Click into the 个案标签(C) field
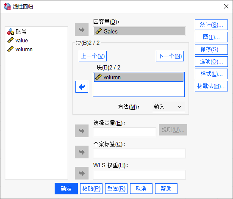Image resolution: width=233 pixels, height=199 pixels. [x=139, y=153]
